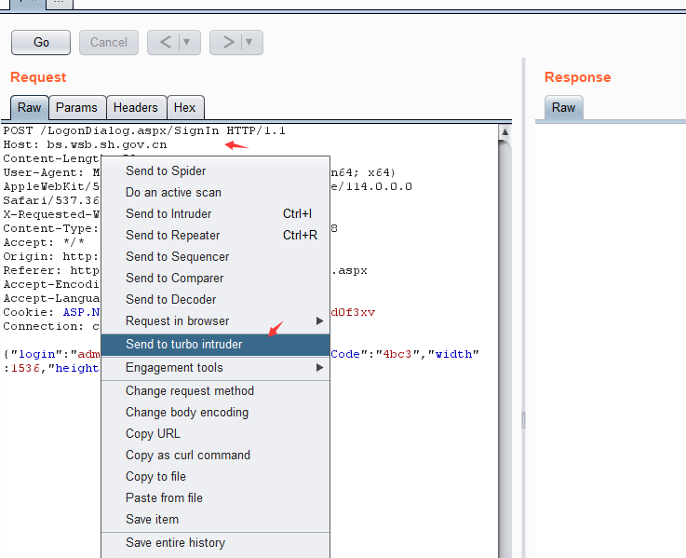Click Save entire history entry
Screen dimensions: 686x558
coord(175,543)
